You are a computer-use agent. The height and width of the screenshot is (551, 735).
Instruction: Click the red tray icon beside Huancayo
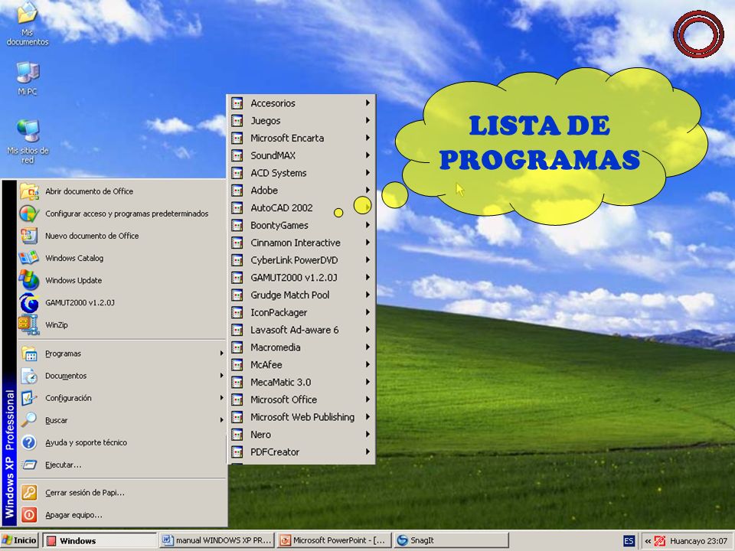click(660, 541)
